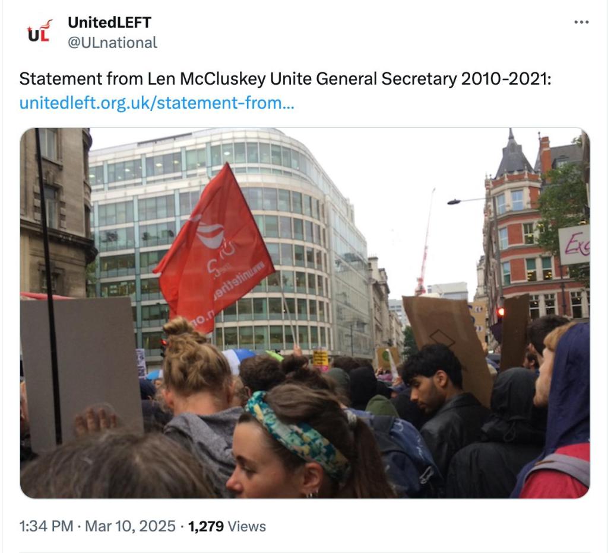Follow the unitedleft.org.uk statement link

pyautogui.click(x=157, y=103)
